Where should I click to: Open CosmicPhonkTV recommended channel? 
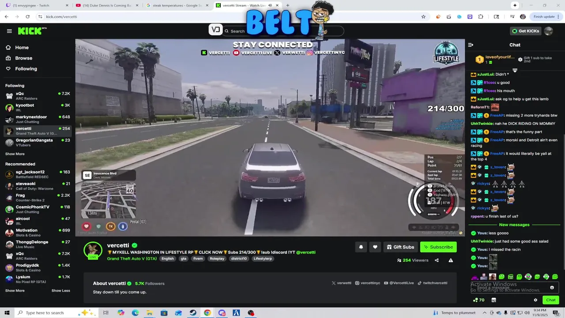point(38,209)
